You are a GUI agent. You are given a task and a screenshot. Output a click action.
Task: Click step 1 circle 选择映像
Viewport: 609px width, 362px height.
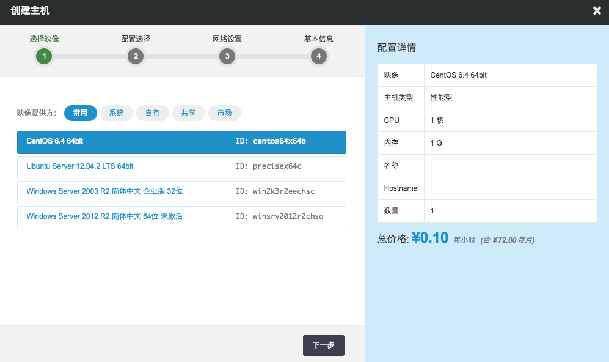[44, 57]
